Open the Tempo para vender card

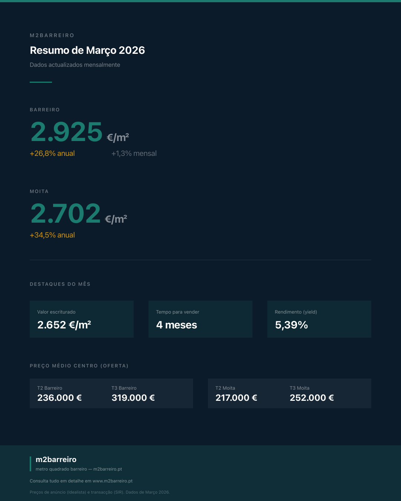(200, 319)
